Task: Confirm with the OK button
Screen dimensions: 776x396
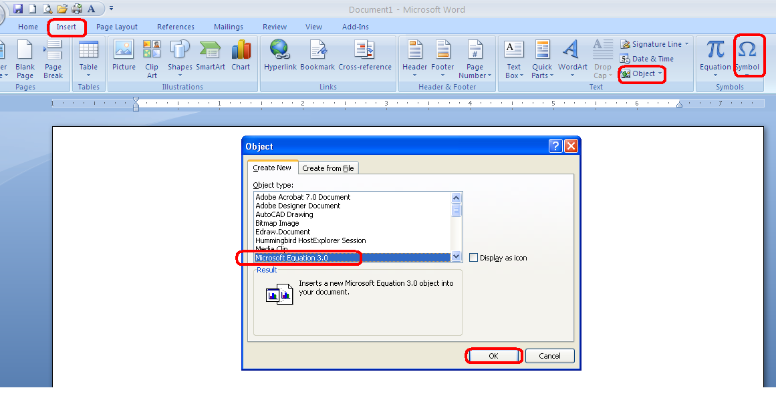Action: pos(493,355)
